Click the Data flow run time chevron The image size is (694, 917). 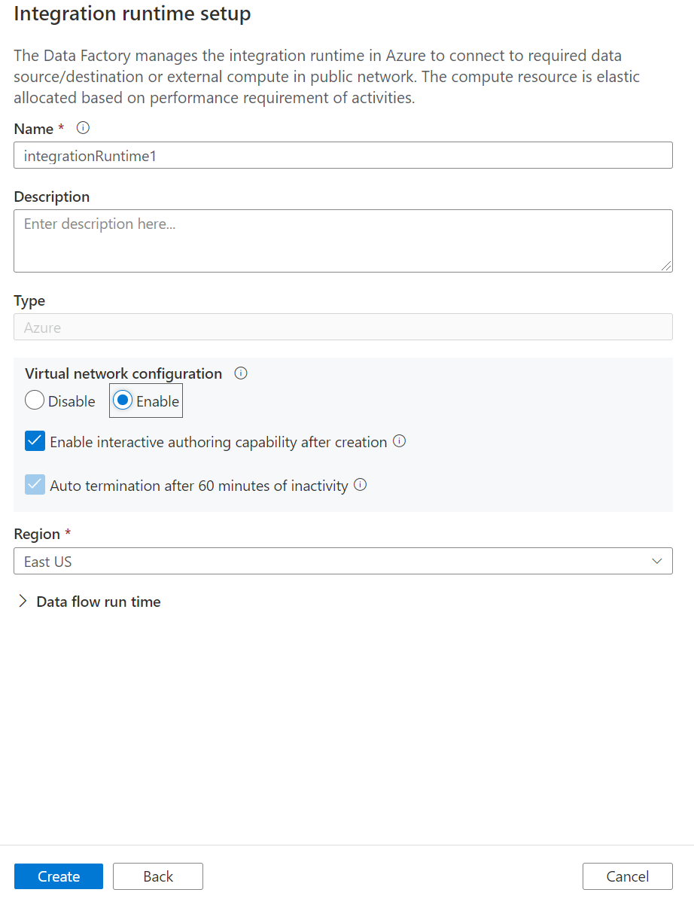click(23, 602)
